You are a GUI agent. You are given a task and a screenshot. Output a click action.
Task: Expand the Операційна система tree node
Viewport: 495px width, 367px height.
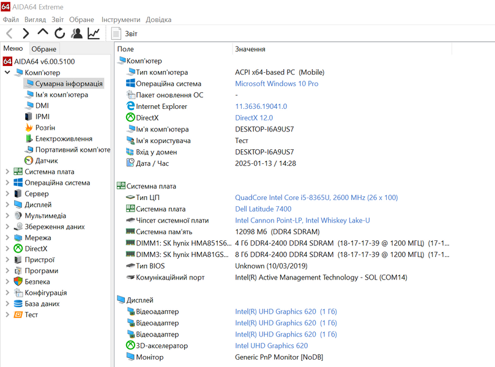pos(7,182)
